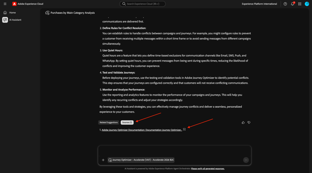
Task: Click the conversation icon beside the title
Action: coord(47,13)
